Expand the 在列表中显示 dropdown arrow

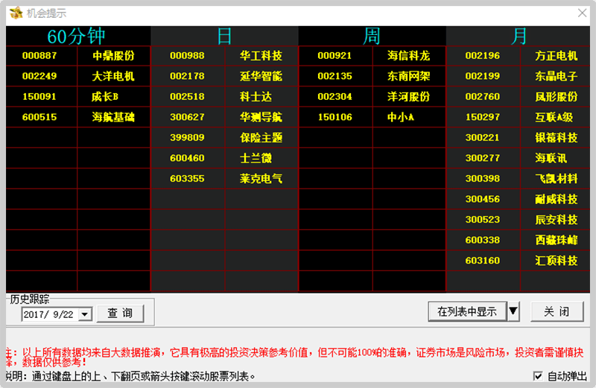click(x=513, y=311)
